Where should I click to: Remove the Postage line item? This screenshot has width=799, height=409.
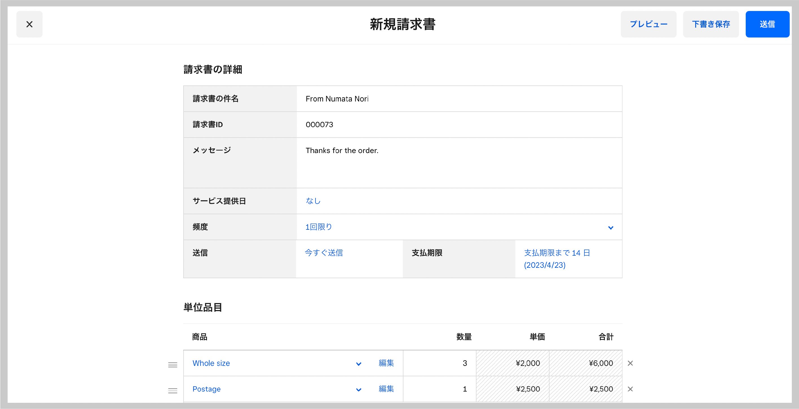(x=630, y=389)
